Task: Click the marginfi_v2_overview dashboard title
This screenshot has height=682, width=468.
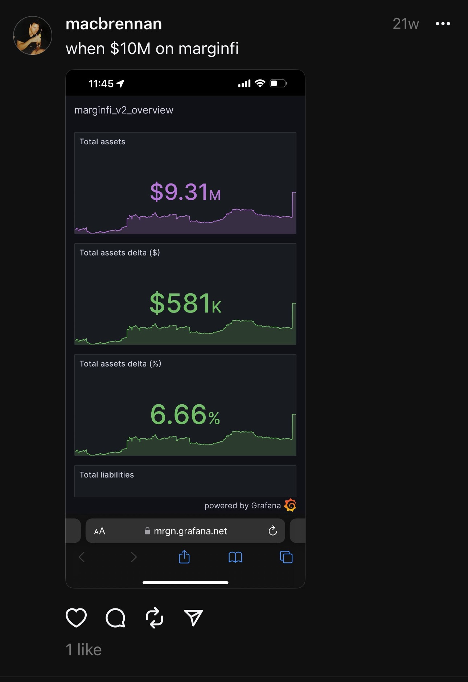Action: (x=124, y=110)
